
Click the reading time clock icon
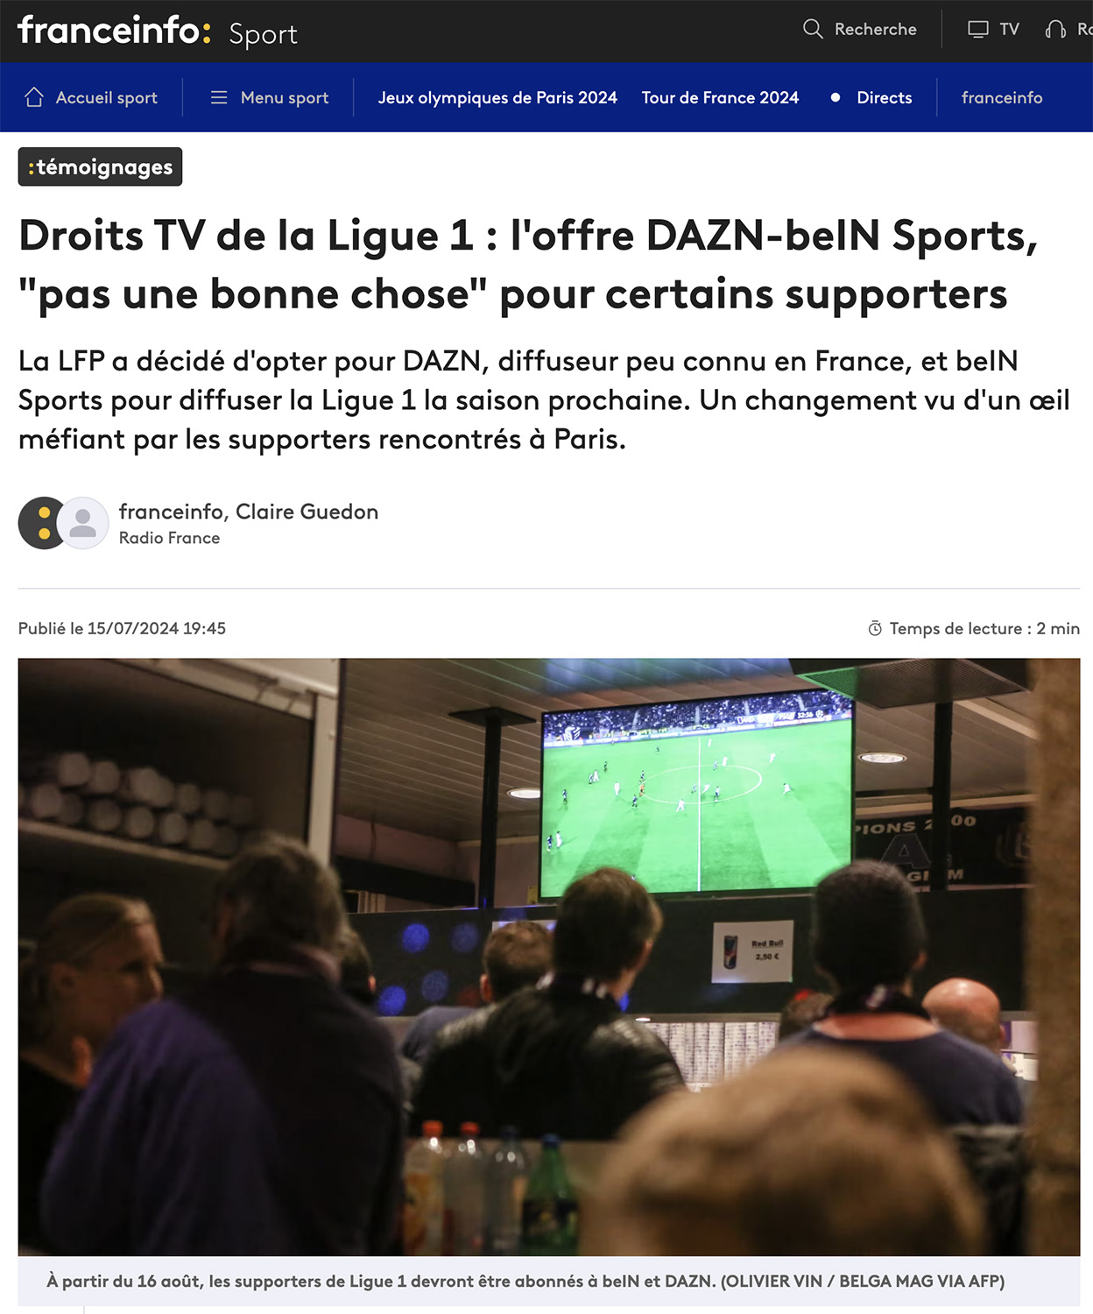[x=875, y=628]
